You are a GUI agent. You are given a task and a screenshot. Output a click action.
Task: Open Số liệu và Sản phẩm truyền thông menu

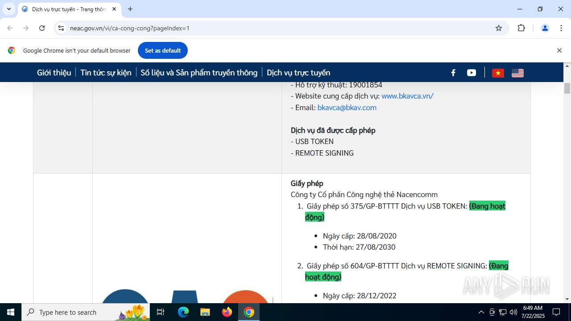[199, 73]
